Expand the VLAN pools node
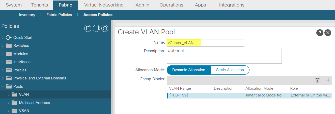The image size is (335, 114). pos(8,94)
